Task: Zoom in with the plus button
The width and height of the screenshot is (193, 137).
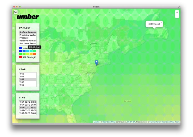Action: click(x=177, y=12)
